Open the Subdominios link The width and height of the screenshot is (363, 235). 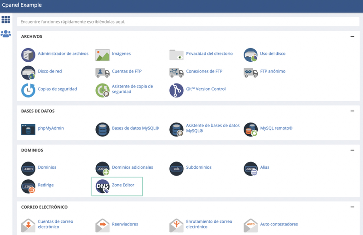[x=199, y=167]
